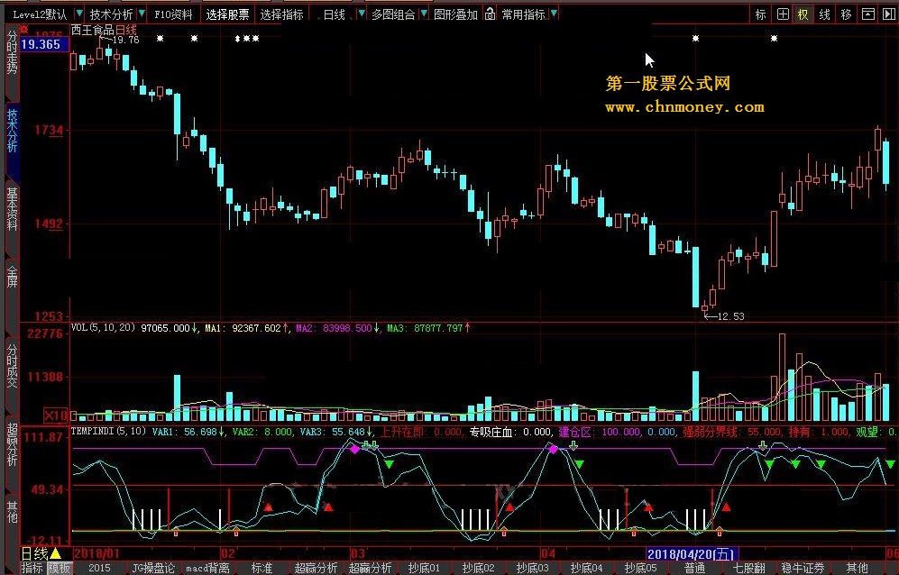Click the window layout icon at top right

click(868, 14)
